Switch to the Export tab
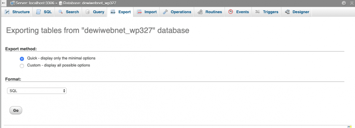355x128 pixels. point(120,12)
